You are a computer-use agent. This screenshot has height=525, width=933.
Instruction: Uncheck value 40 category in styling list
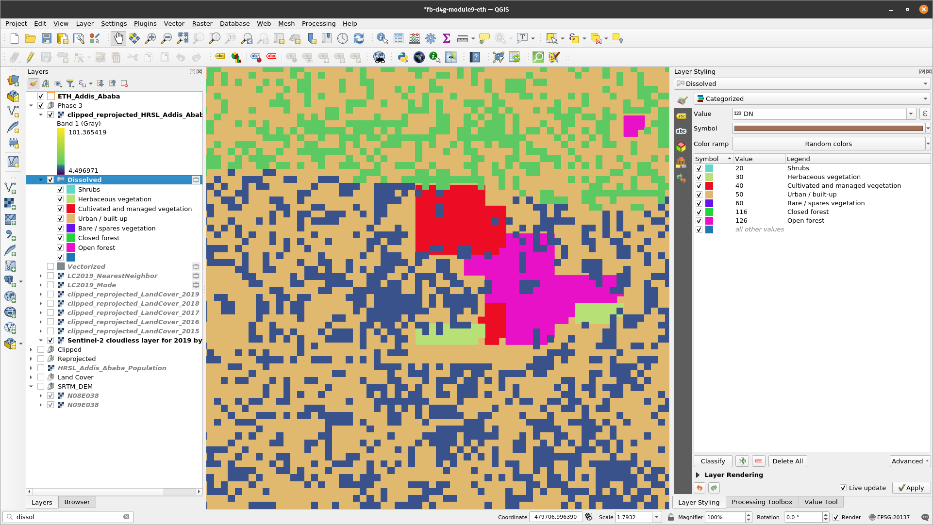699,186
